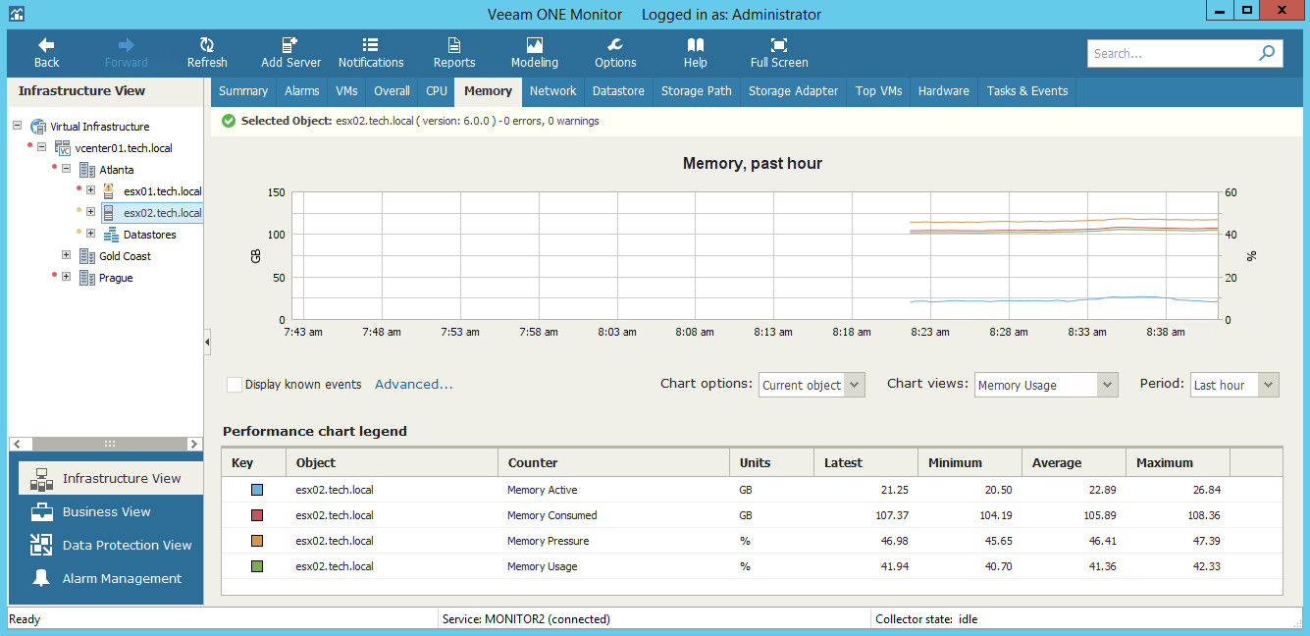Click the search magnifier icon
This screenshot has width=1310, height=636.
1268,53
